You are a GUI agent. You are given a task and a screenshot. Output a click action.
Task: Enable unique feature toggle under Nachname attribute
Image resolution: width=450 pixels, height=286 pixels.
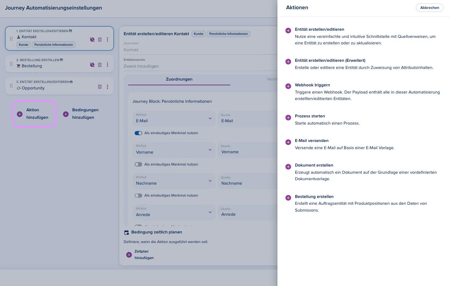138,196
